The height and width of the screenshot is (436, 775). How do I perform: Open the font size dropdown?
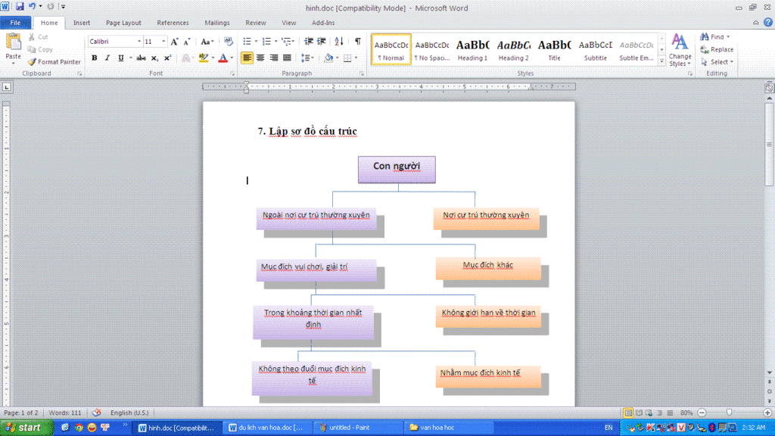pos(164,42)
